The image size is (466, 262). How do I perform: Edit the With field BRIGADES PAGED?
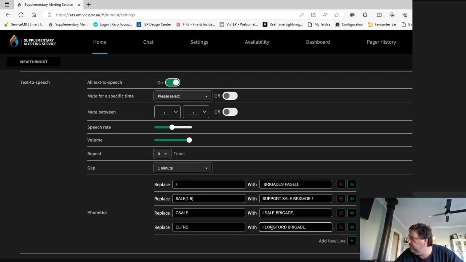296,184
